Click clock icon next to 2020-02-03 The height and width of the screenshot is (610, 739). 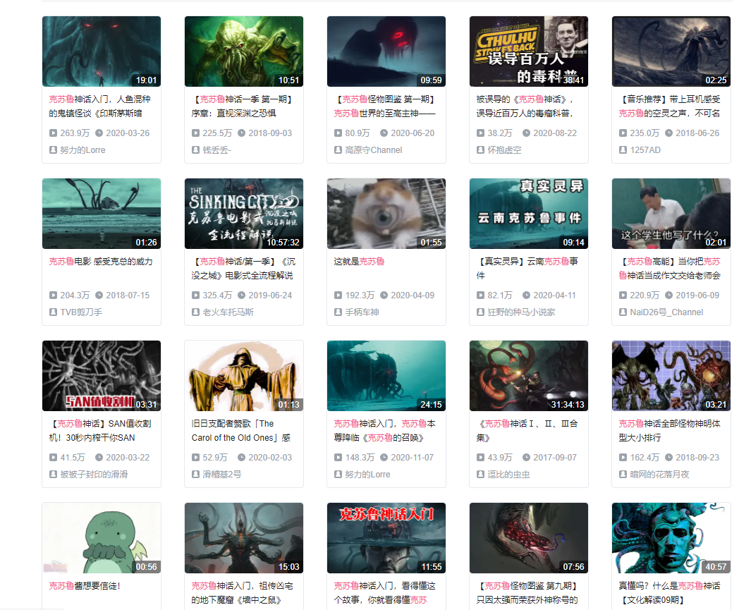tap(241, 457)
